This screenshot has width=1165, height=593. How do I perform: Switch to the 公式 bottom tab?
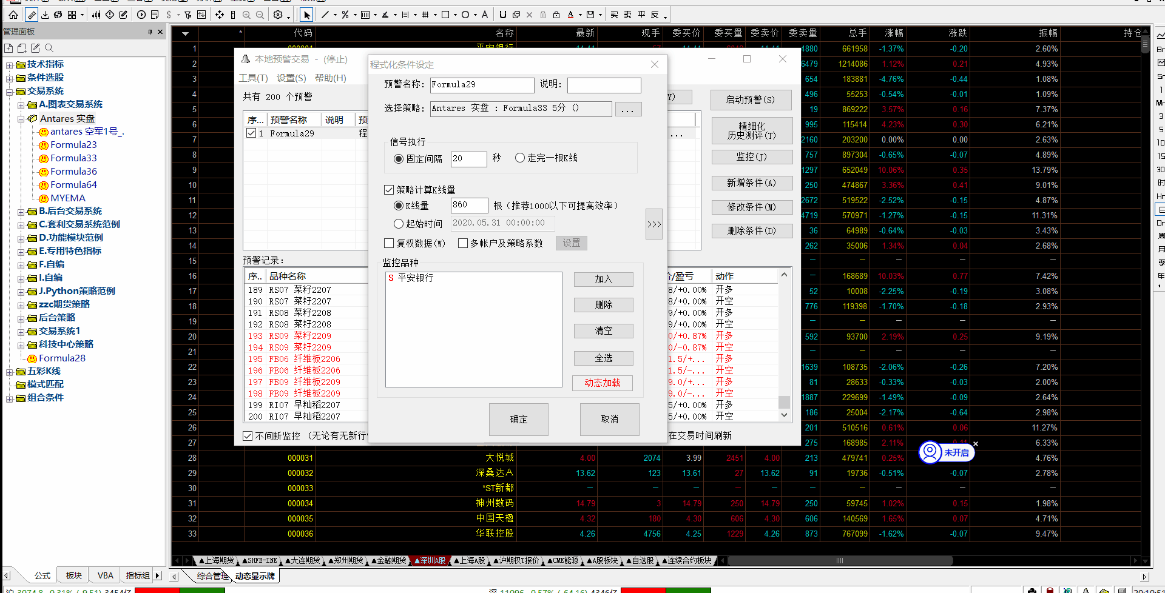[x=42, y=575]
